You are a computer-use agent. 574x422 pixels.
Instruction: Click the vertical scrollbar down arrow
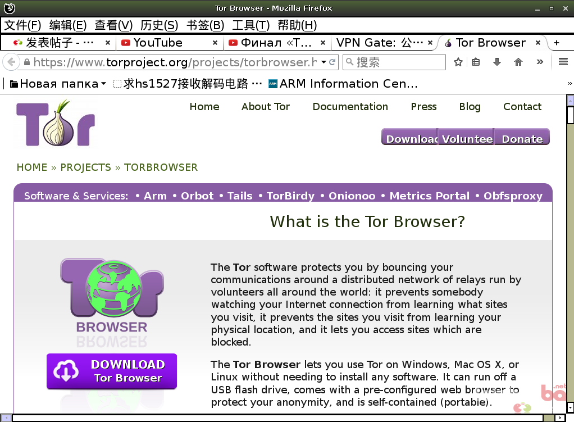click(x=570, y=407)
